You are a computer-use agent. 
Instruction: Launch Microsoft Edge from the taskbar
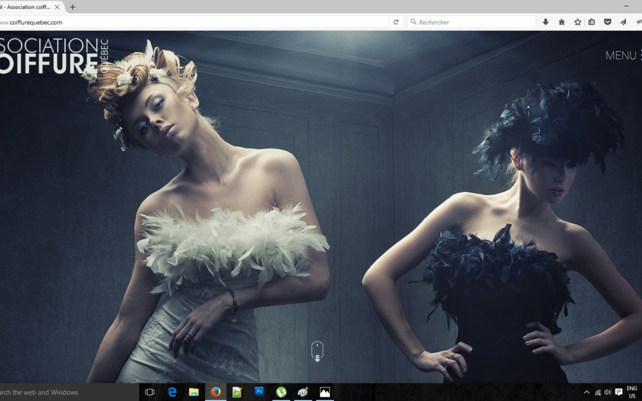(172, 392)
